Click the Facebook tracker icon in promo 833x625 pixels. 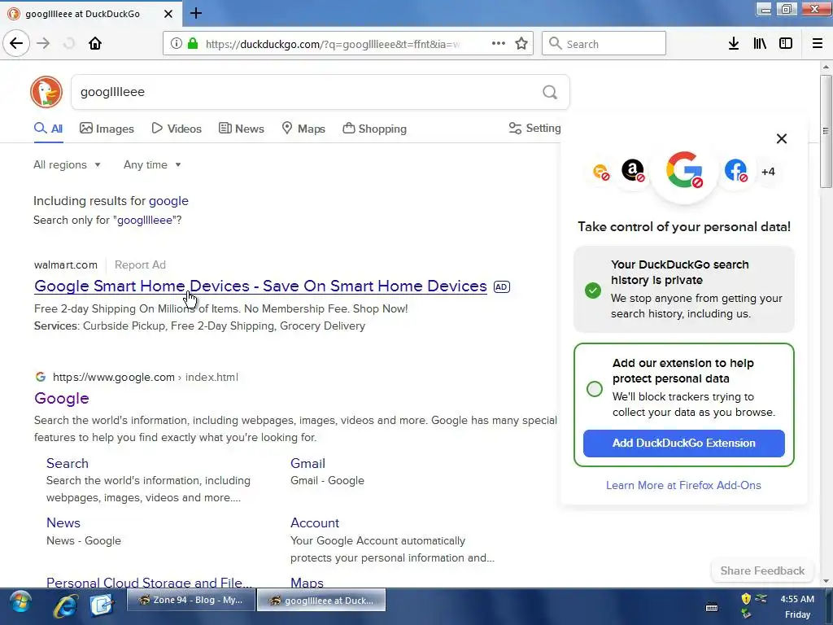[735, 171]
